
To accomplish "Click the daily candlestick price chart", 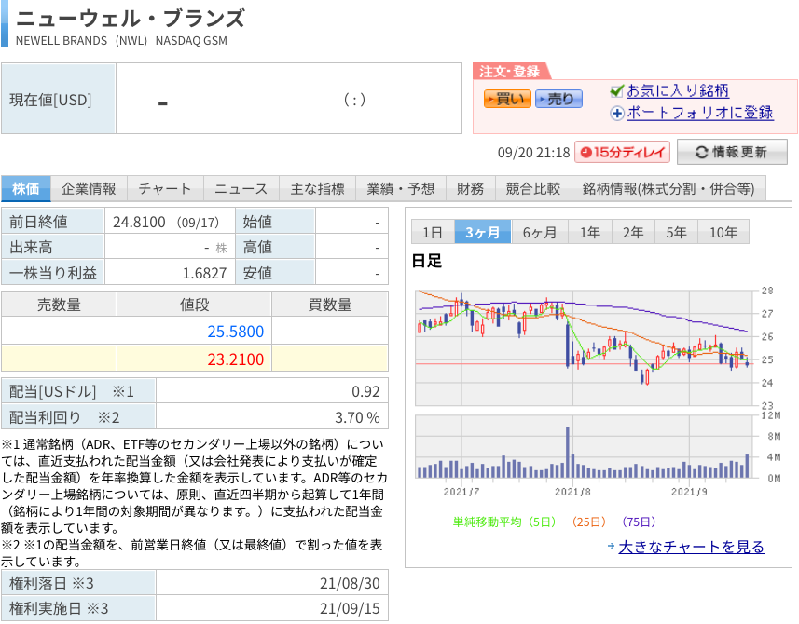I will coord(584,348).
